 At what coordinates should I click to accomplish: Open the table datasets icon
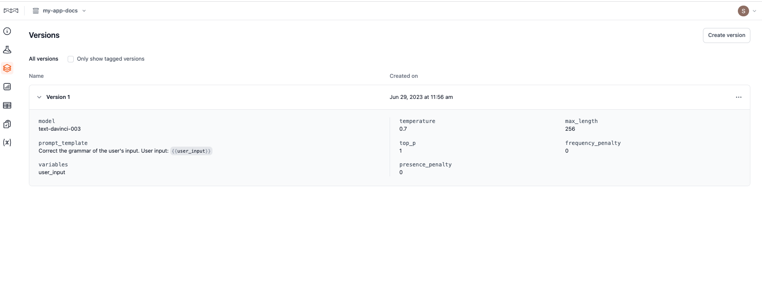(7, 105)
